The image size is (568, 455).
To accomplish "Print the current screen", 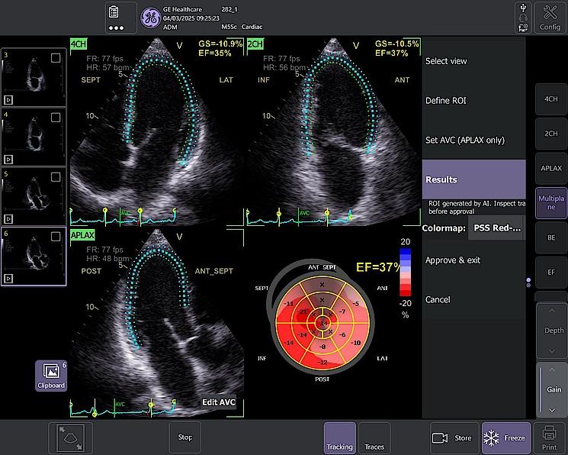I will pos(550,438).
